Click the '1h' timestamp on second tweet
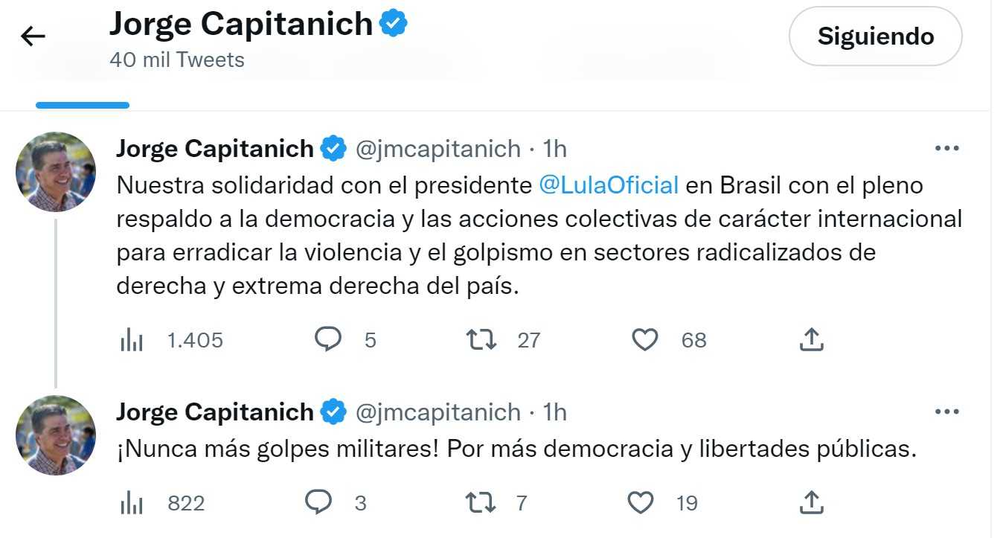1003x538 pixels. click(x=554, y=411)
